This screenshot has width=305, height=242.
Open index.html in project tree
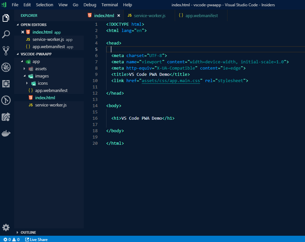[49, 98]
